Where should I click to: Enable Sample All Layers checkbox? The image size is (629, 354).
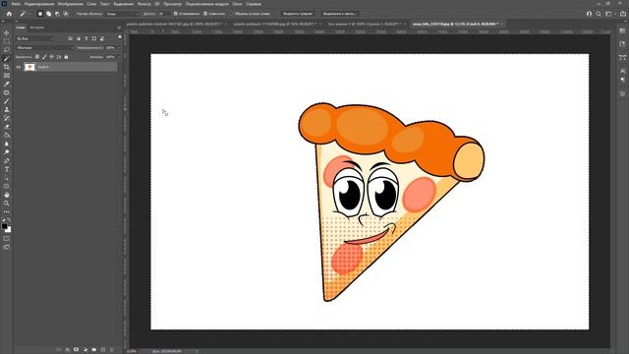232,14
